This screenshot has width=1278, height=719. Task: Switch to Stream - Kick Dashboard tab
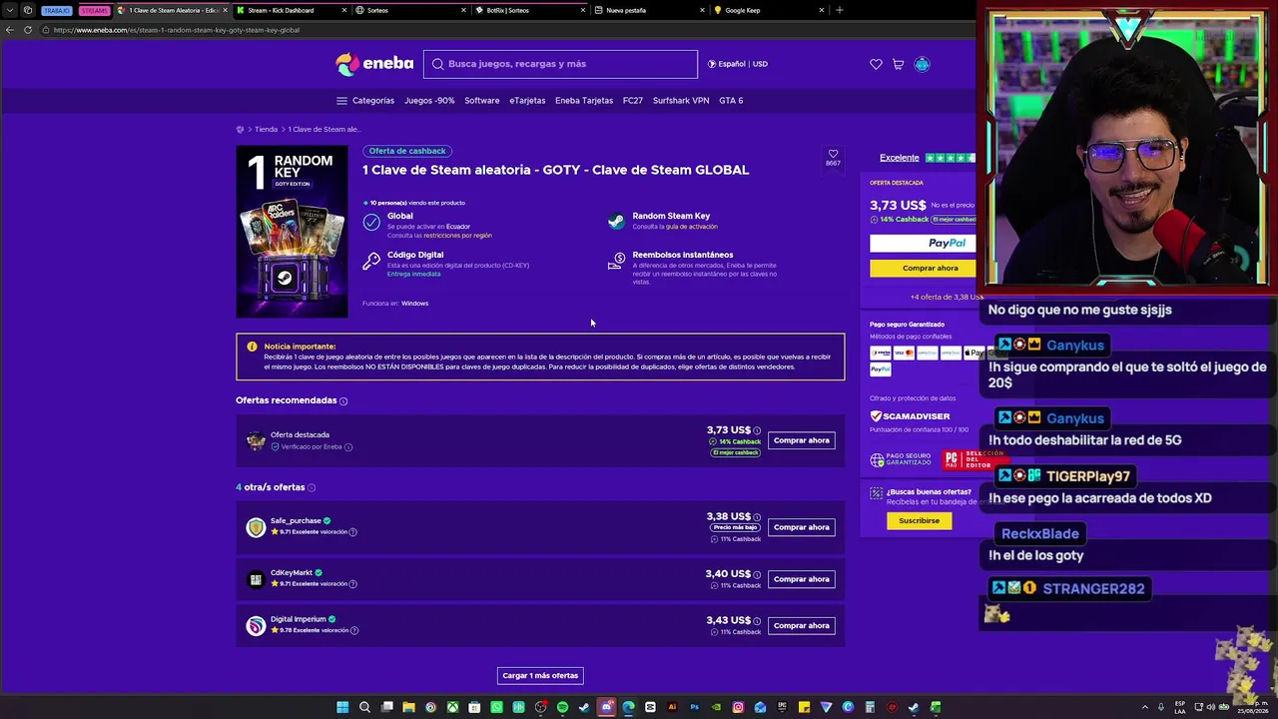[290, 10]
